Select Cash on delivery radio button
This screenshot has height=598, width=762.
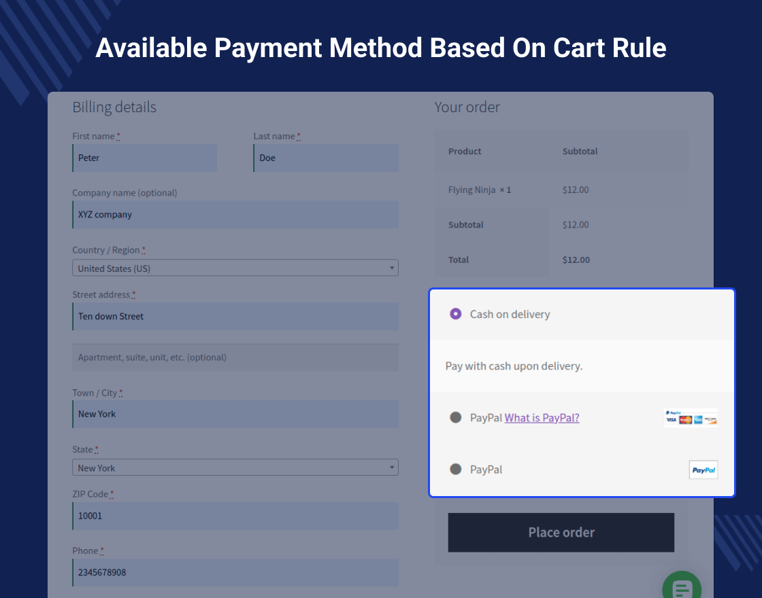coord(456,314)
